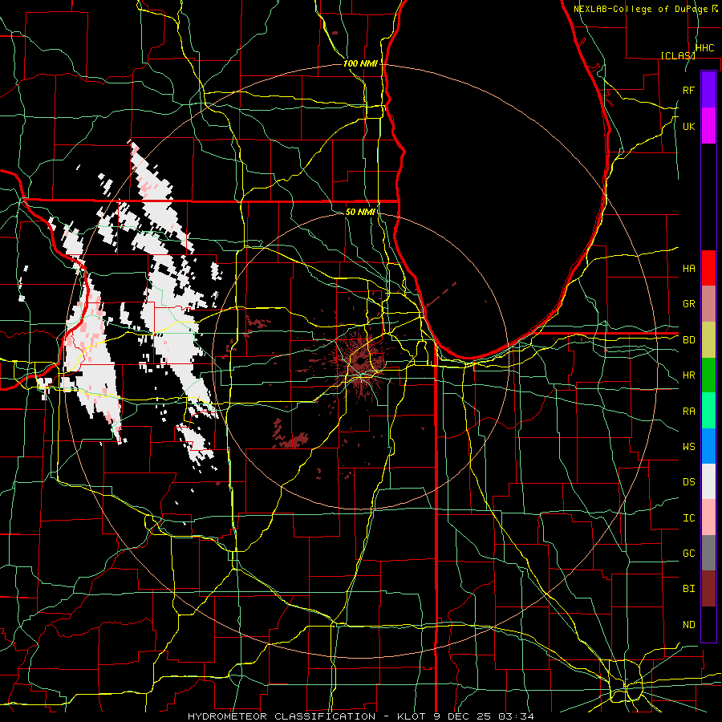
Task: Click the HA red legend color swatch
Action: 708,268
